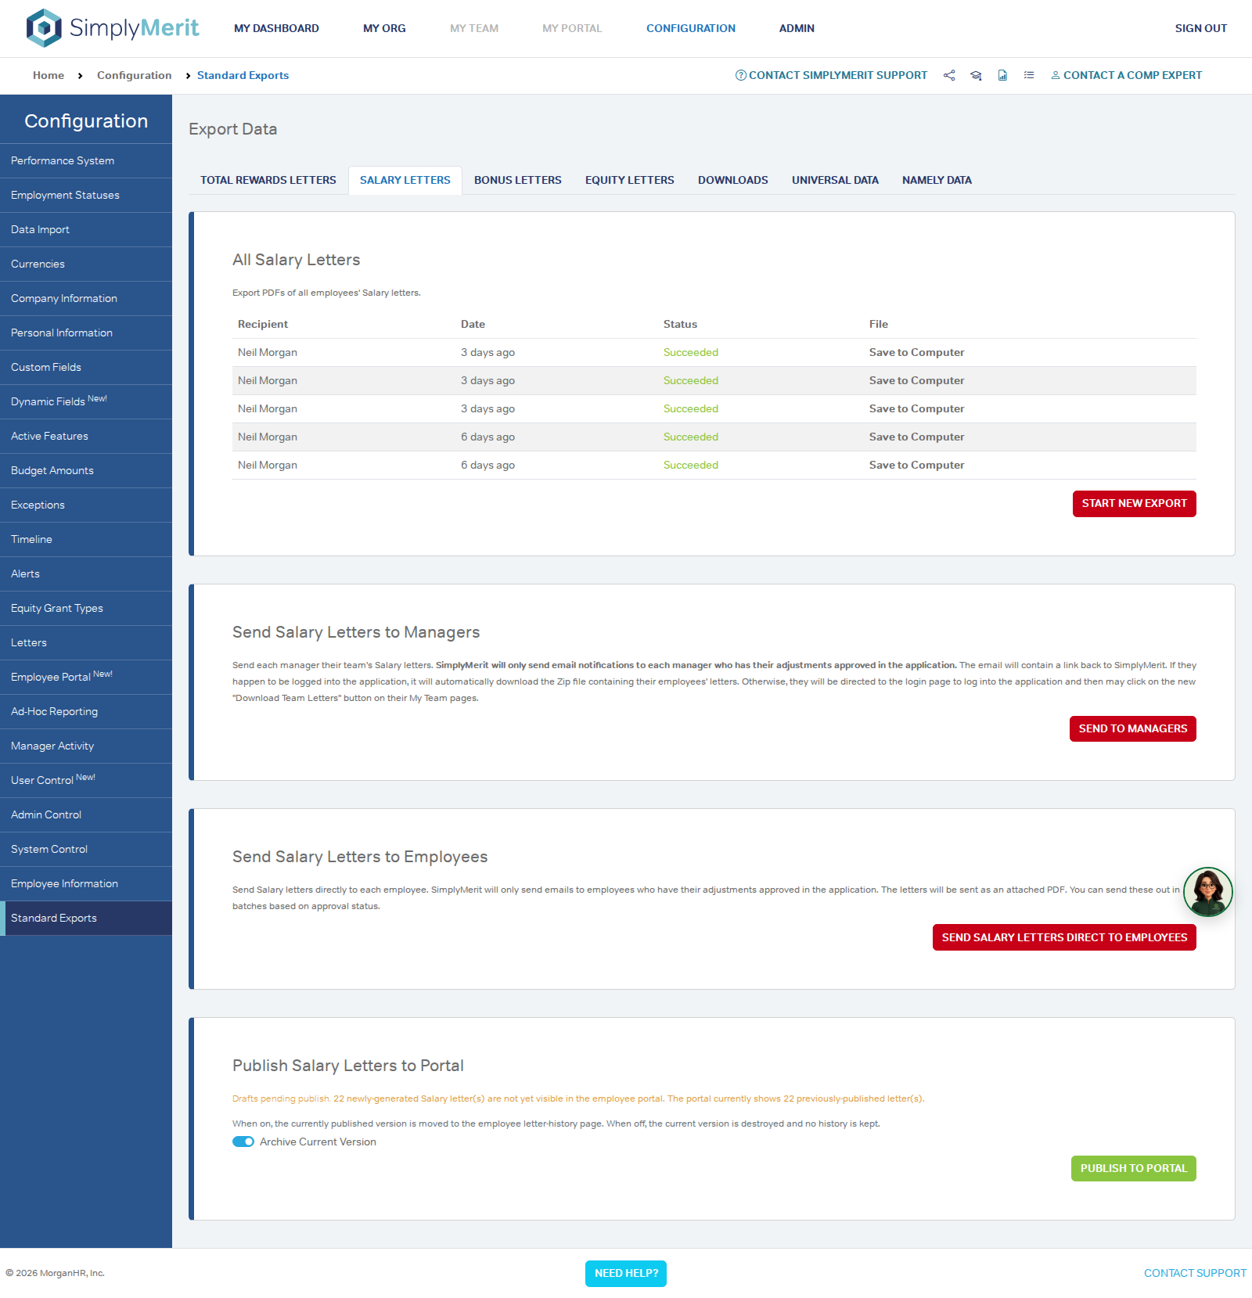
Task: Open the UNIVERSAL DATA tab
Action: [835, 180]
